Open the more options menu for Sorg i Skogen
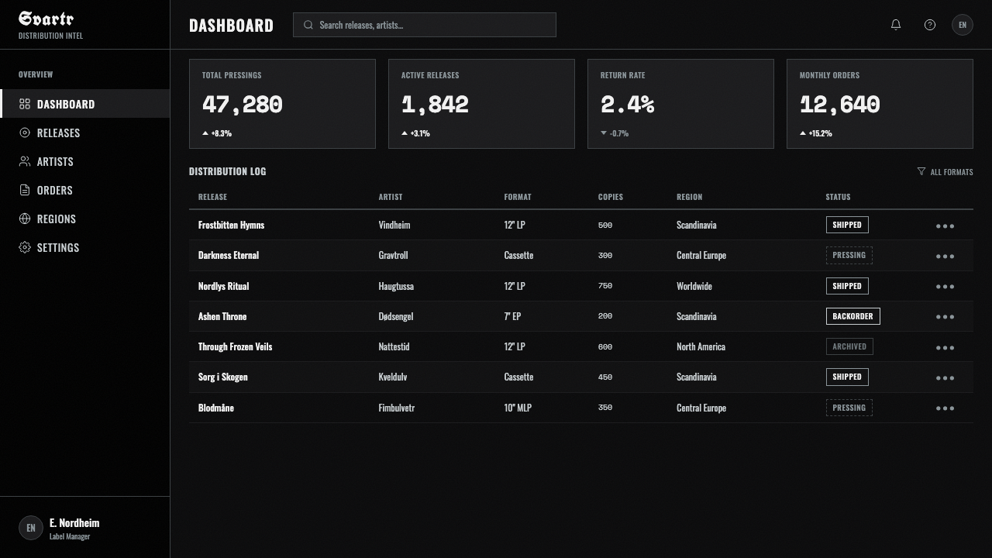This screenshot has width=992, height=558. 945,377
